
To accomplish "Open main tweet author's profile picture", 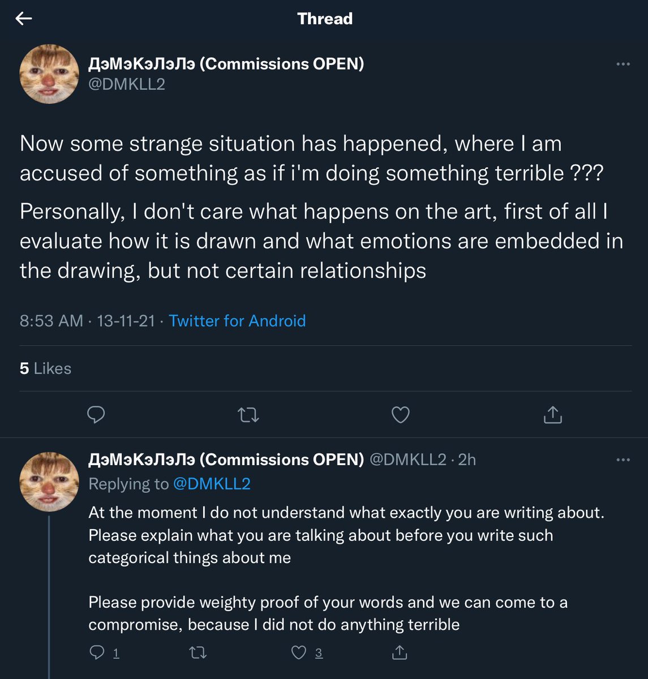I will pos(49,74).
